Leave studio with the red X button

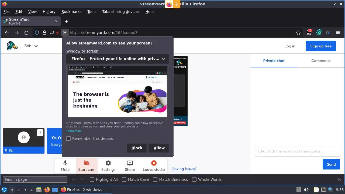[154, 166]
